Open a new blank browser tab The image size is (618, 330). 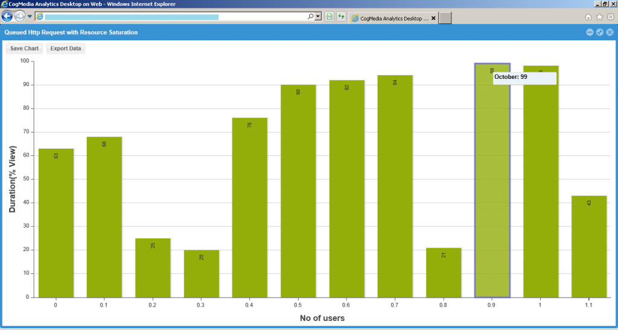(445, 18)
